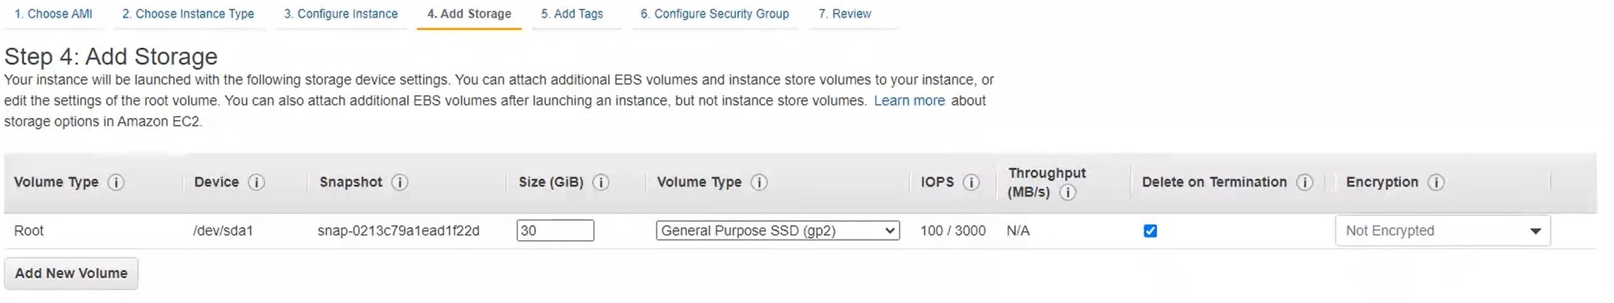Image resolution: width=1614 pixels, height=303 pixels.
Task: Expand the Not Encrypted dropdown
Action: tap(1443, 231)
